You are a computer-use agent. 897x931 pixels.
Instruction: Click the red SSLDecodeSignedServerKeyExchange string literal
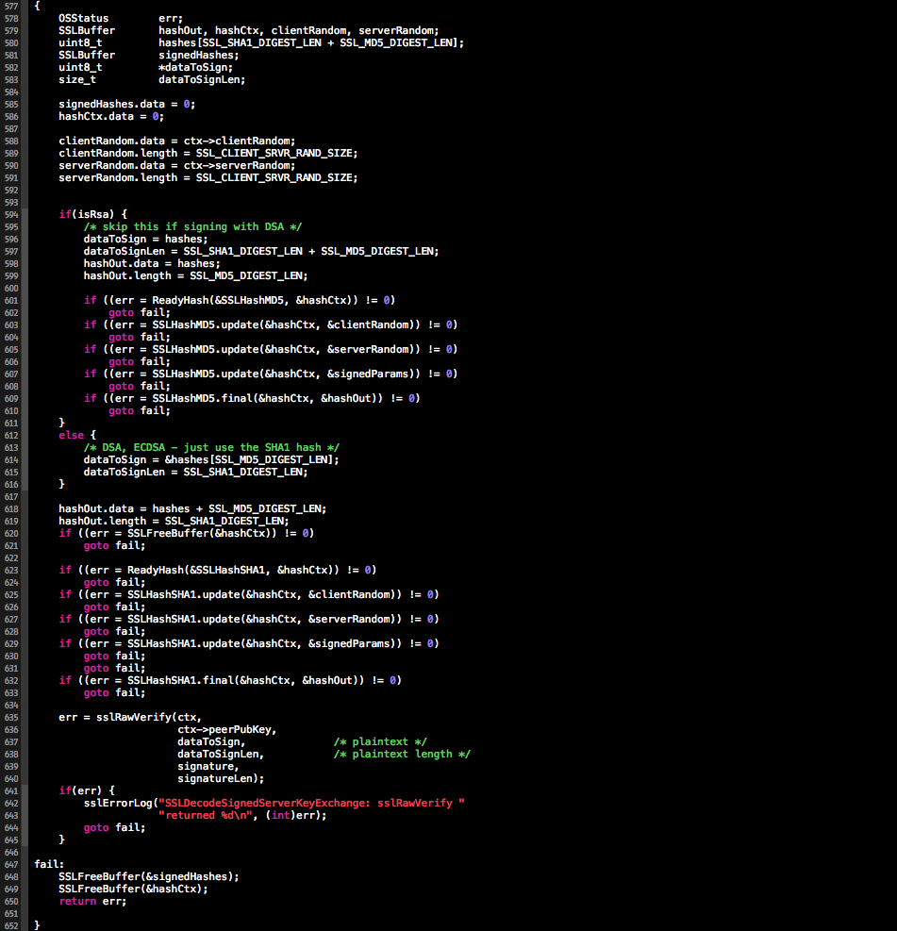(x=311, y=803)
